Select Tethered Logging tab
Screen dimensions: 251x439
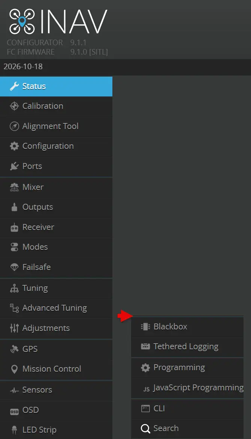[x=187, y=347]
